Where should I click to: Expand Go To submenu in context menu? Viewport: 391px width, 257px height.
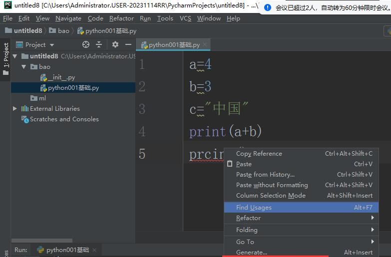301,242
